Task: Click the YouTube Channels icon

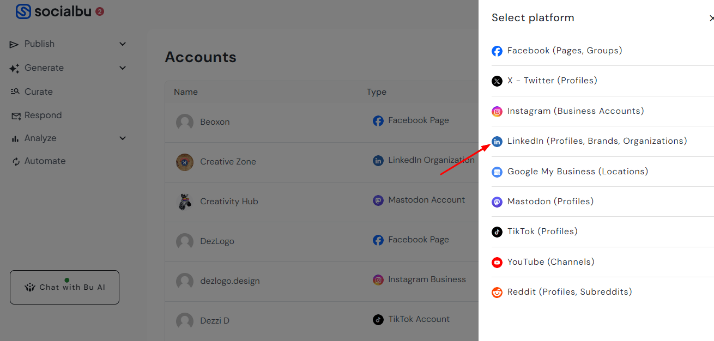Action: [497, 263]
